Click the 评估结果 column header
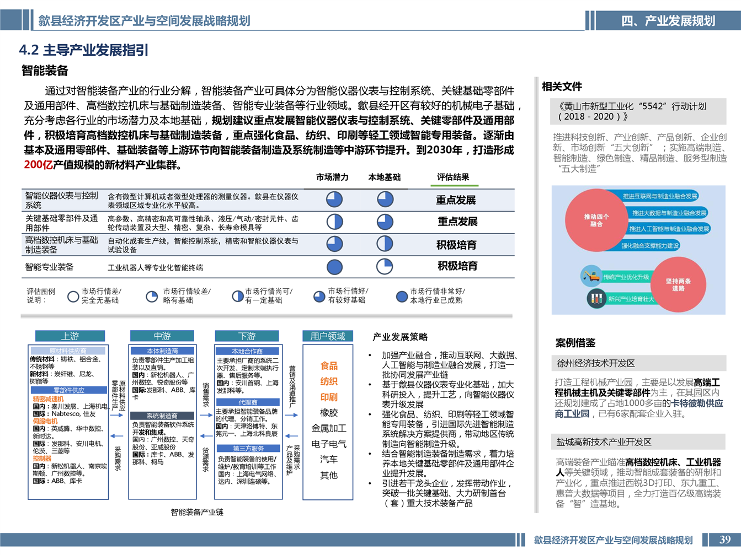Screen dimensions: 741x555 [453, 177]
